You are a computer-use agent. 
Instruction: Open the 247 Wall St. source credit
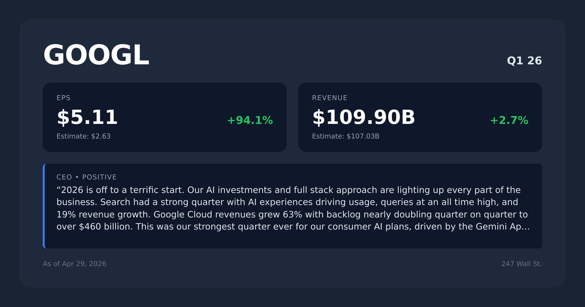(521, 264)
